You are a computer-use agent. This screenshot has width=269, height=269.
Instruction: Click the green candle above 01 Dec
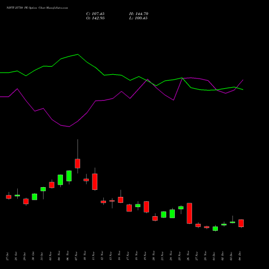pyautogui.click(x=215, y=229)
